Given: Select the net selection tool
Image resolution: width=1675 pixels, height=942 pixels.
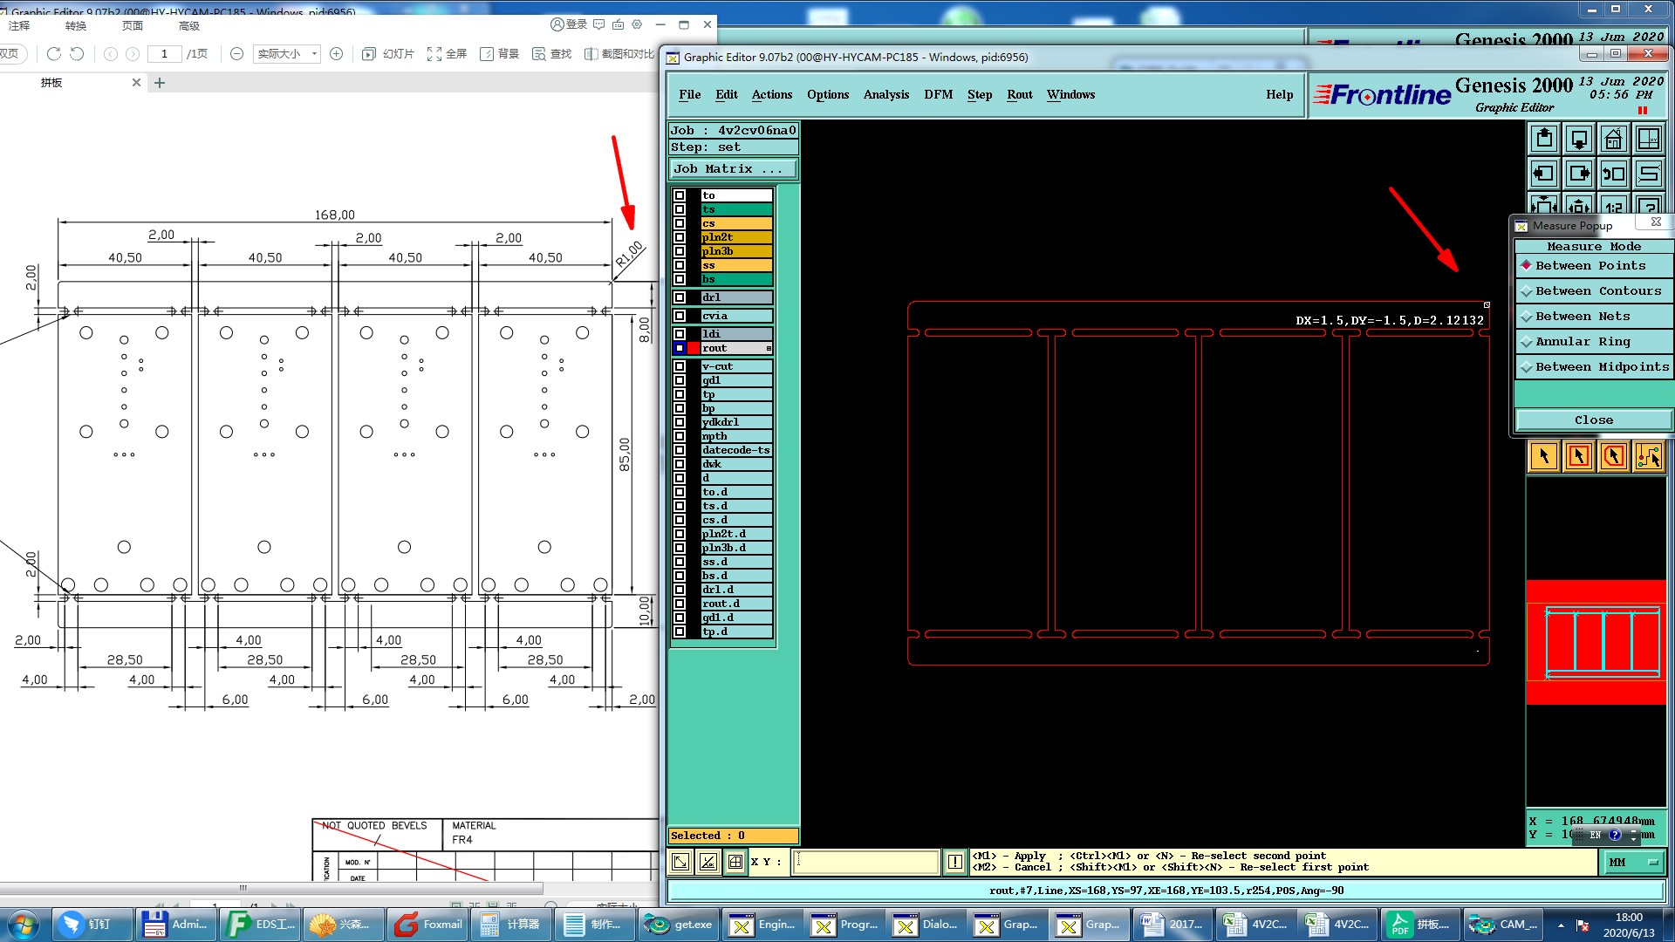Looking at the screenshot, I should coord(1648,456).
